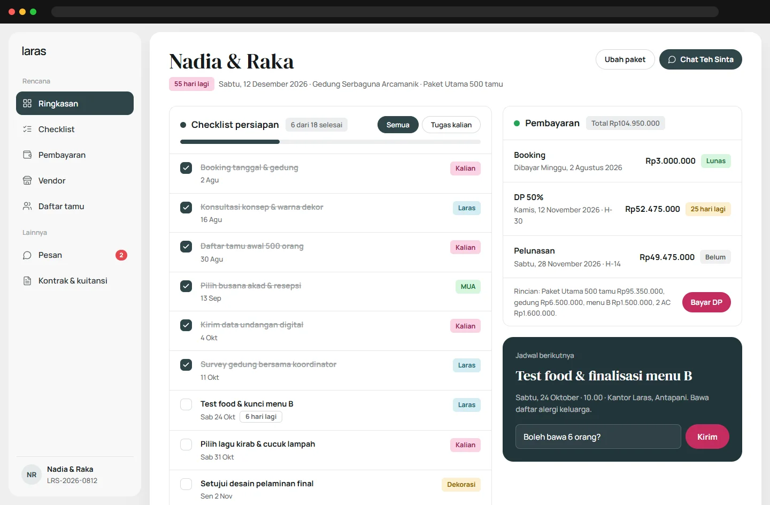Uncheck Daftar tamu awal 500 orang
This screenshot has height=505, width=770.
point(186,247)
